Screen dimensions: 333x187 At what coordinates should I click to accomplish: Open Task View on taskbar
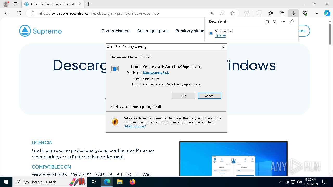(x=94, y=182)
